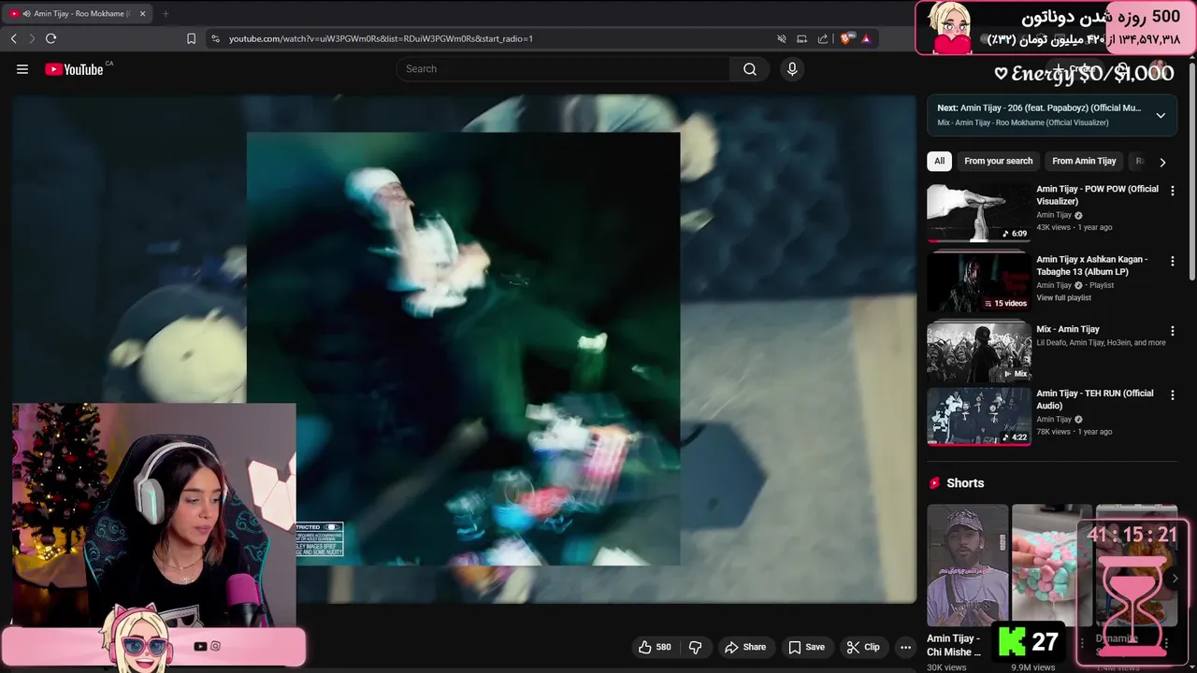The height and width of the screenshot is (673, 1197).
Task: Bookmark this page in browser
Action: [x=191, y=38]
